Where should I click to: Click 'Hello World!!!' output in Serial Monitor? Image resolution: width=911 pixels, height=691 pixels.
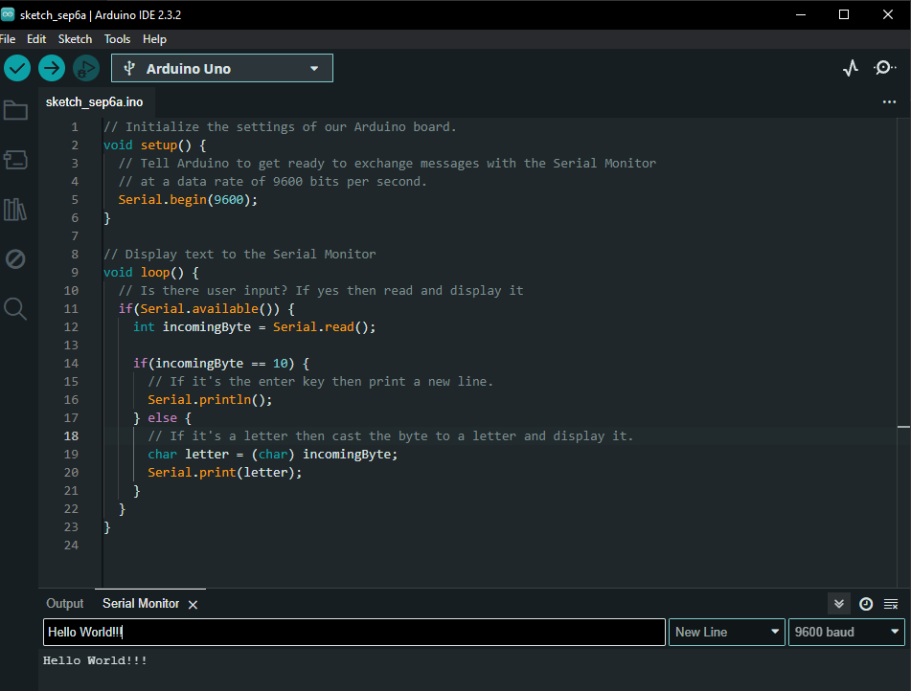[95, 660]
